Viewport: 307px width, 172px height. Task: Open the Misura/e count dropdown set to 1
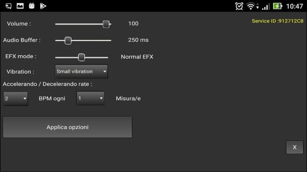click(x=90, y=98)
